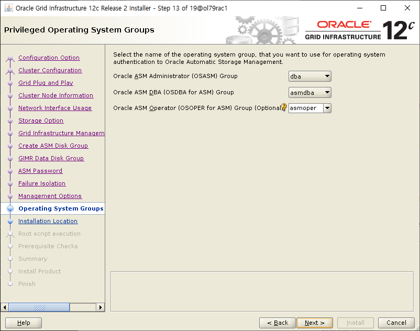Open the OSASM group dropdown showing dba
Screen dimensions: 420x331
[x=310, y=76]
